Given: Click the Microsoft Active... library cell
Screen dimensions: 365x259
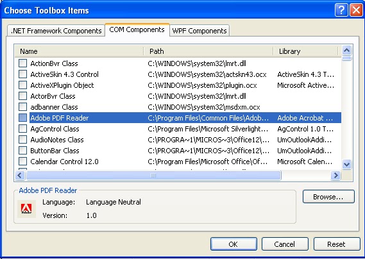Looking at the screenshot, I should tap(305, 85).
